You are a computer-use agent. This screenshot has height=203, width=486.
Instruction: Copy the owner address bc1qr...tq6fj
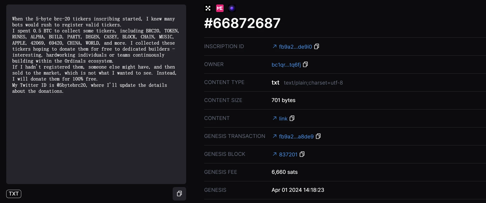click(x=305, y=65)
